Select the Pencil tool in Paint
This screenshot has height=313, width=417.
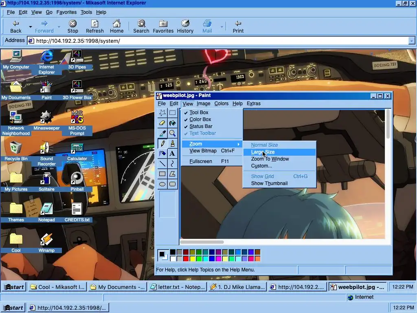point(162,143)
